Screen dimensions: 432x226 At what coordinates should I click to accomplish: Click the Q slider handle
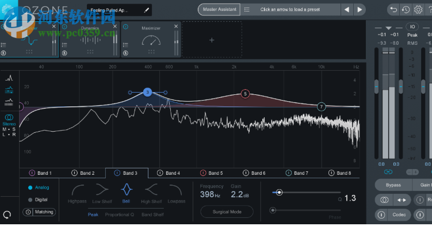[279, 193]
